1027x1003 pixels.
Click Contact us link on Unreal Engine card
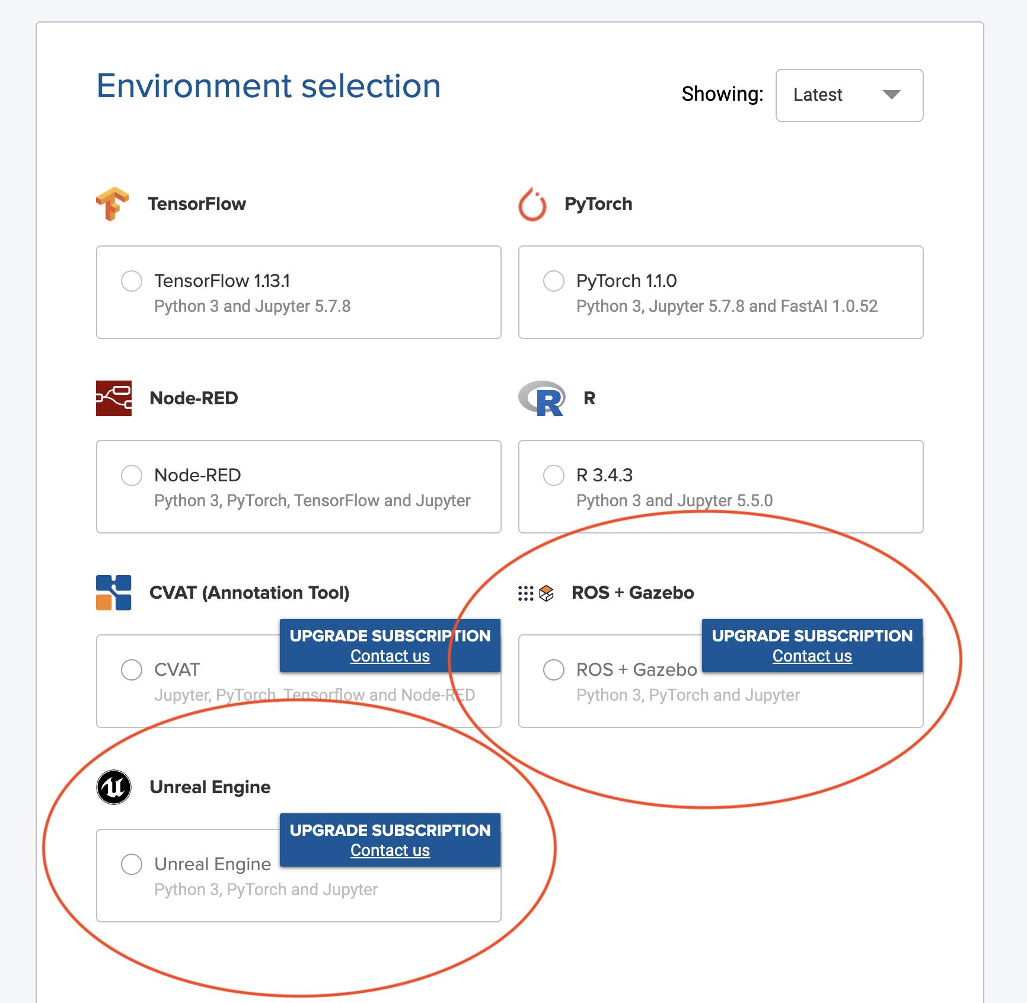click(x=390, y=851)
